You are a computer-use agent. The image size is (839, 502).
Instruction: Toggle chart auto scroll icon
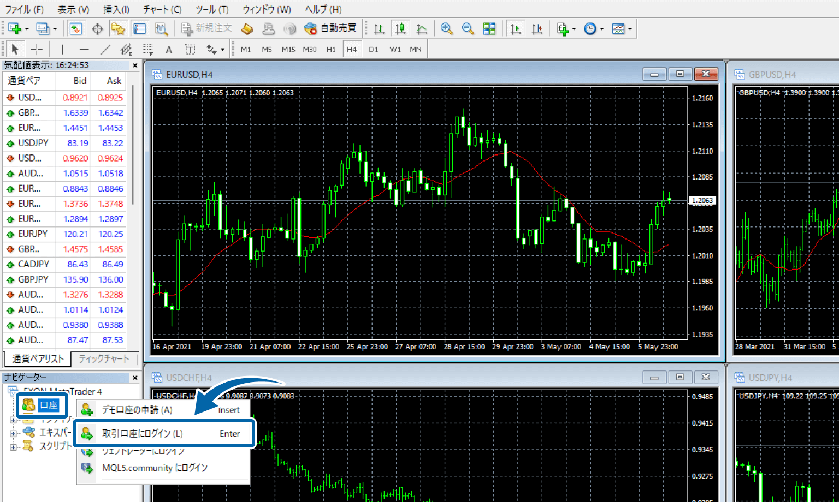click(x=515, y=28)
